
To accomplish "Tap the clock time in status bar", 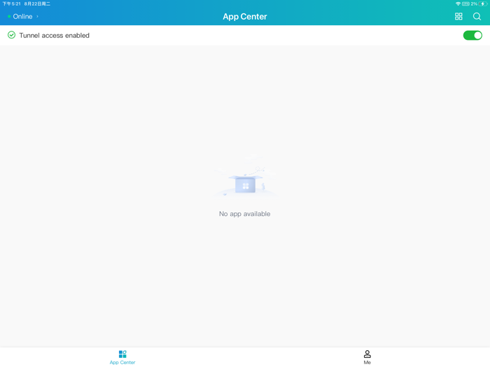I will [12, 3].
